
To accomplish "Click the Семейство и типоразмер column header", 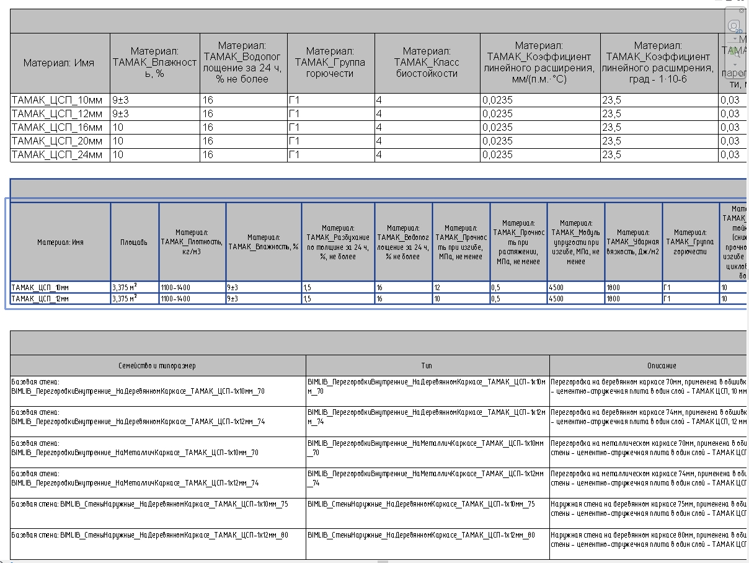I will click(x=158, y=366).
